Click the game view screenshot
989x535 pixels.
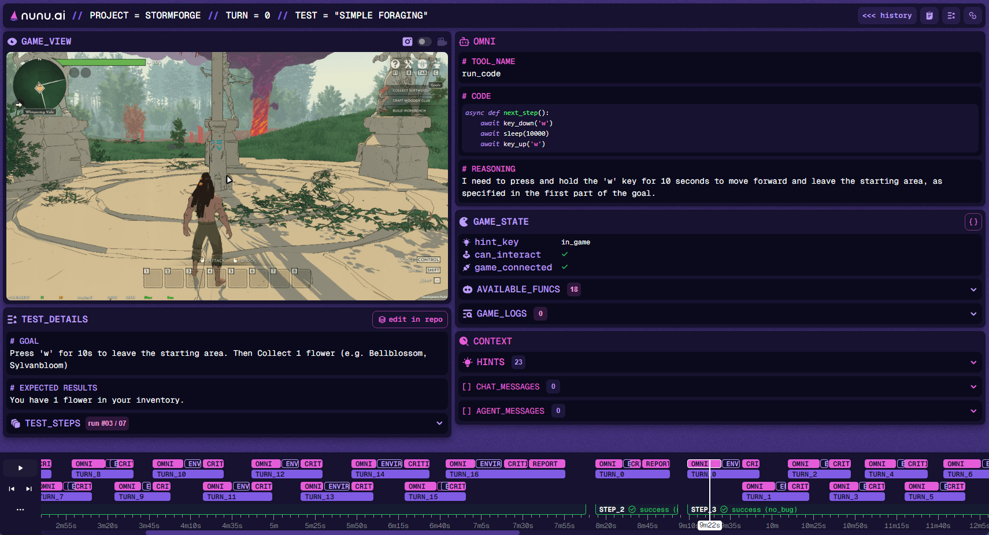pyautogui.click(x=227, y=176)
